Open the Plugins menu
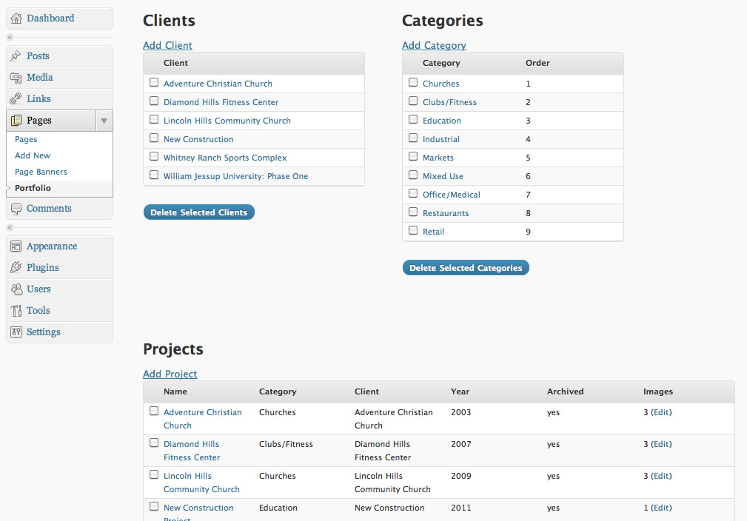This screenshot has width=747, height=521. [43, 268]
